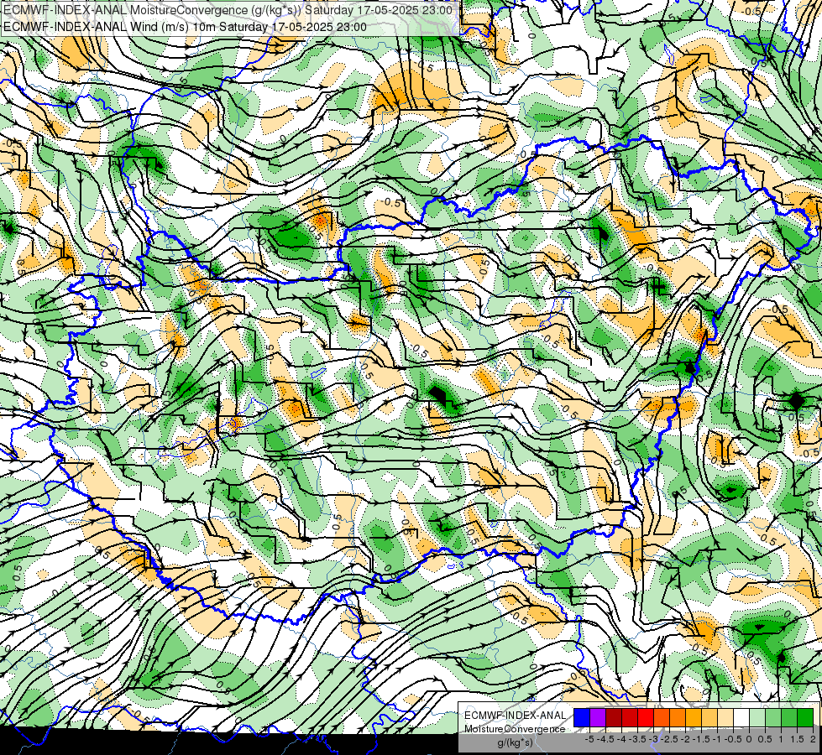Click the dark red swatch between -4.5 and -4
This screenshot has width=822, height=755.
614,718
